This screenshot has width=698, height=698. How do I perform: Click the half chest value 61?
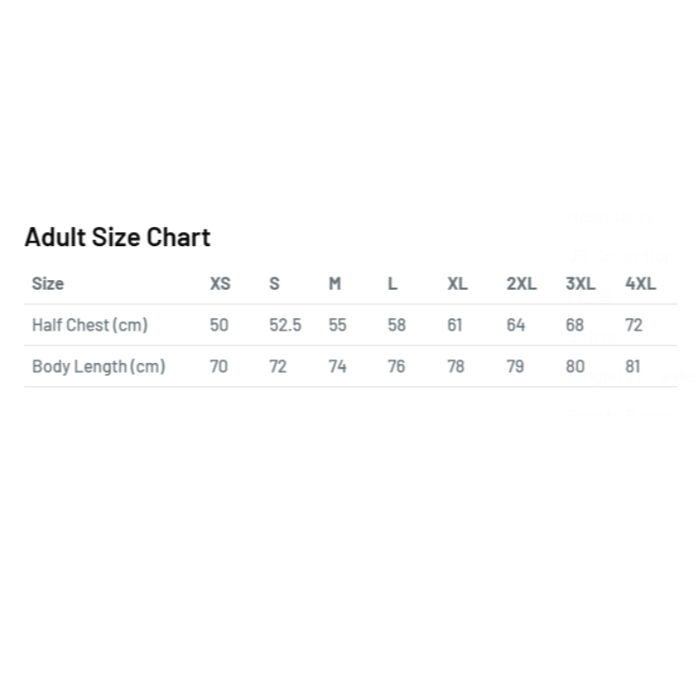pyautogui.click(x=455, y=325)
